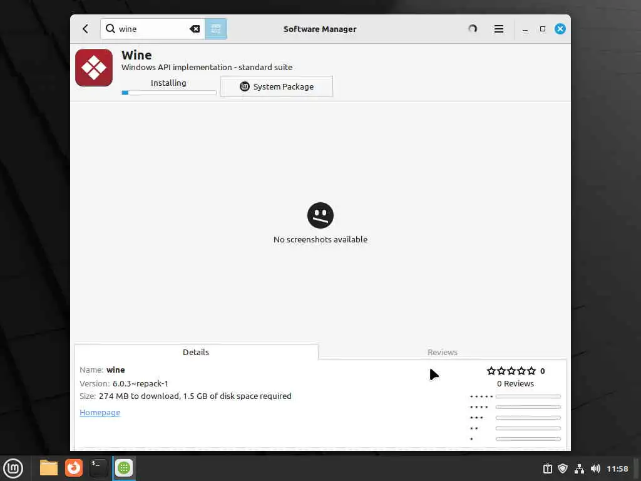
Task: Click the four-star rating bar
Action: (x=528, y=407)
